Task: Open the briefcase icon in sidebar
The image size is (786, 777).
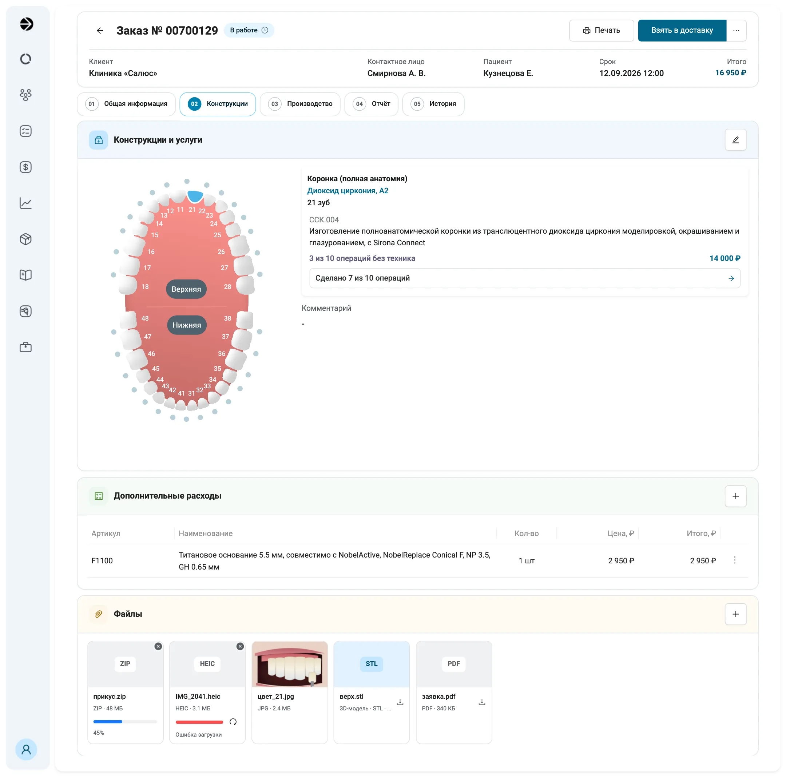Action: [x=25, y=347]
